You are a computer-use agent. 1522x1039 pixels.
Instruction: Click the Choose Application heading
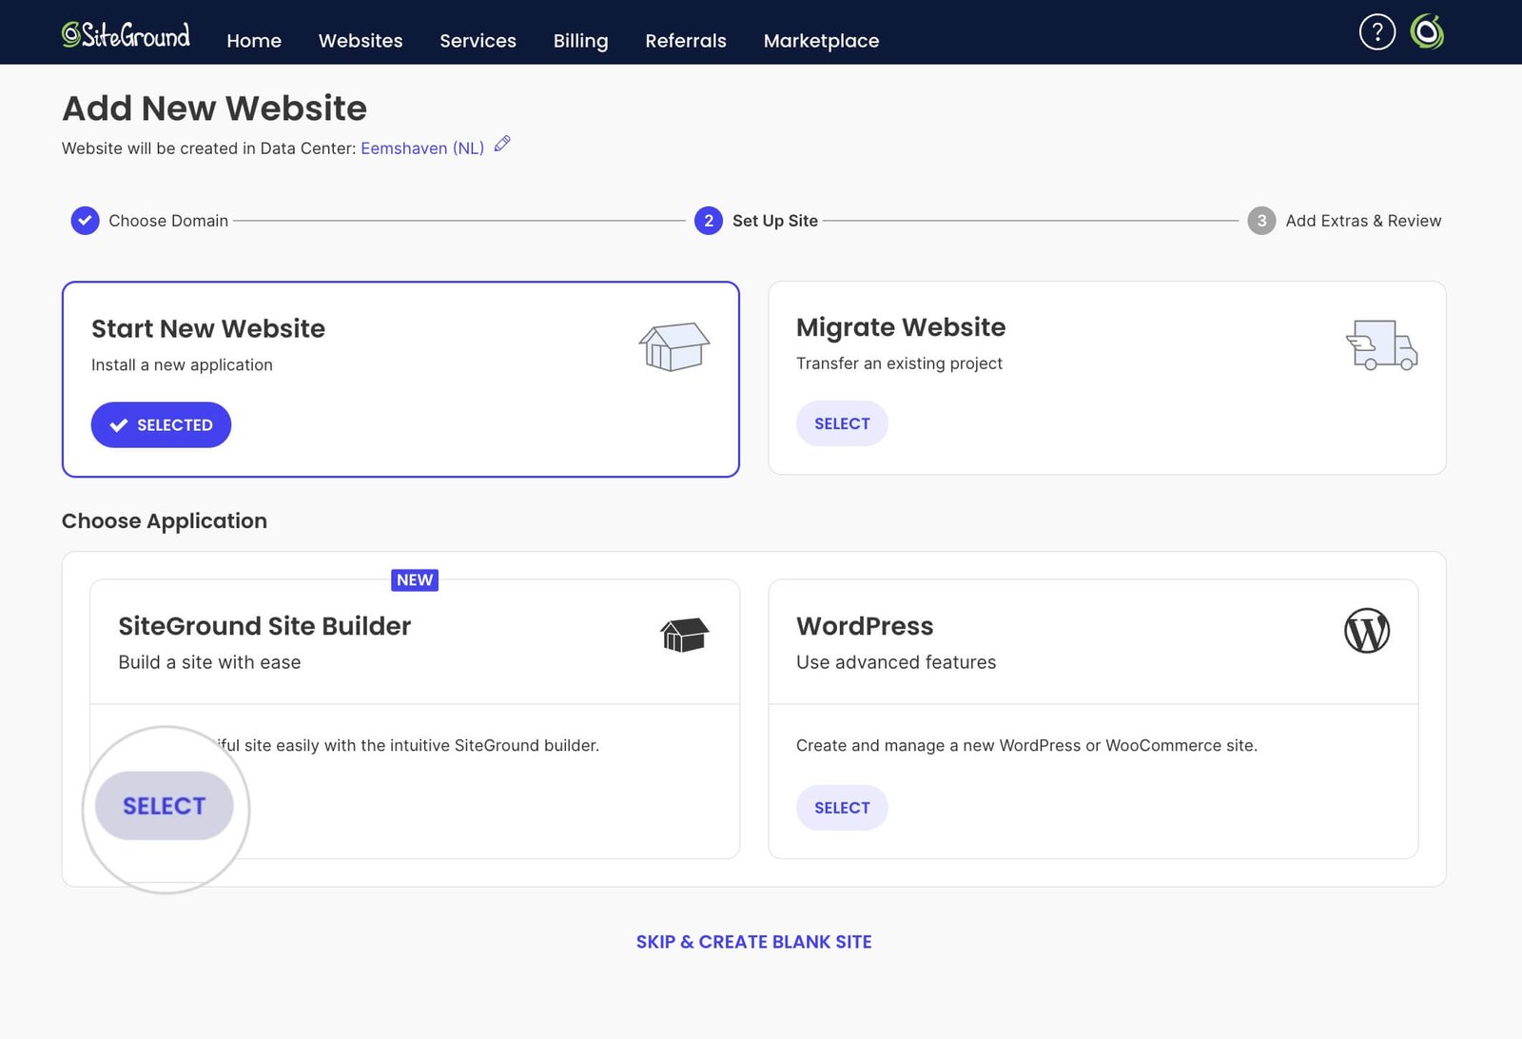coord(165,521)
